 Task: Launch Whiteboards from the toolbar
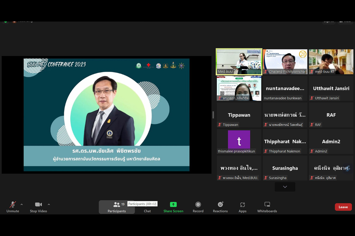(267, 207)
